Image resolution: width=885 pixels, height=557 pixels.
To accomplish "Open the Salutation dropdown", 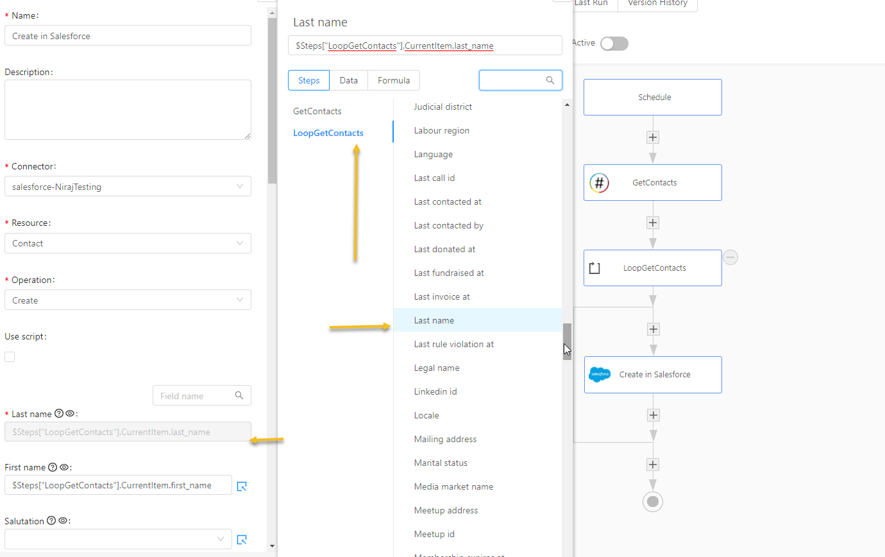I will (118, 539).
